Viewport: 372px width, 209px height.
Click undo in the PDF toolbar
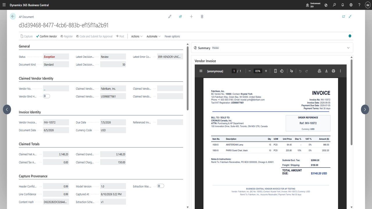(x=300, y=71)
